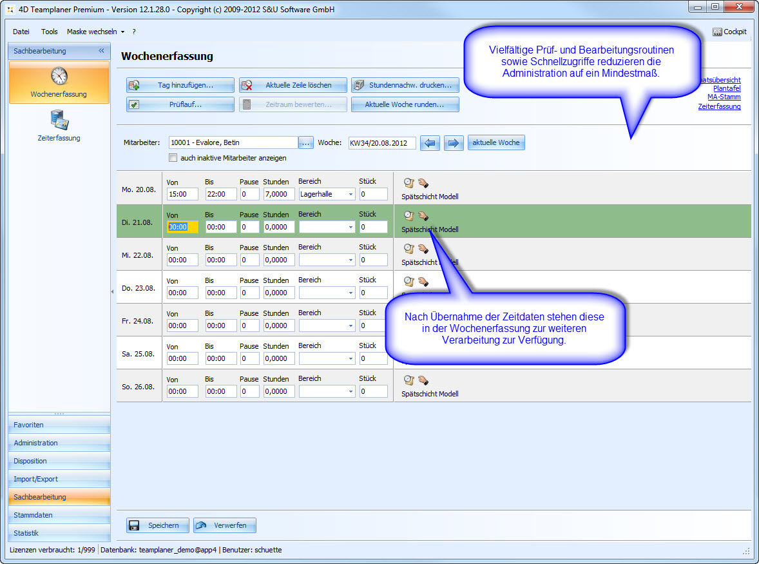Click the previous week arrow button

430,143
